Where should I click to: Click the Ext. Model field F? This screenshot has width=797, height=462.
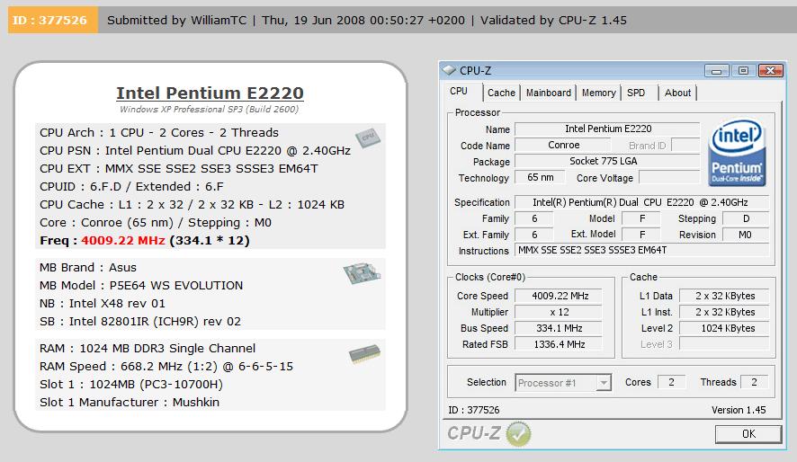click(642, 235)
